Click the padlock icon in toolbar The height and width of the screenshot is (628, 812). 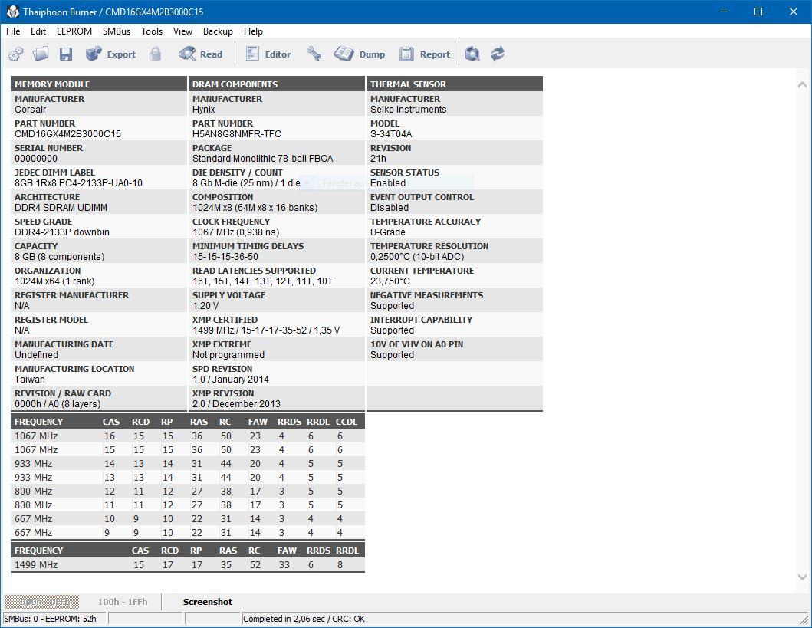point(156,54)
